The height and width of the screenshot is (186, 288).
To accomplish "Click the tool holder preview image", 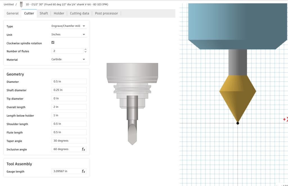I will point(132,103).
